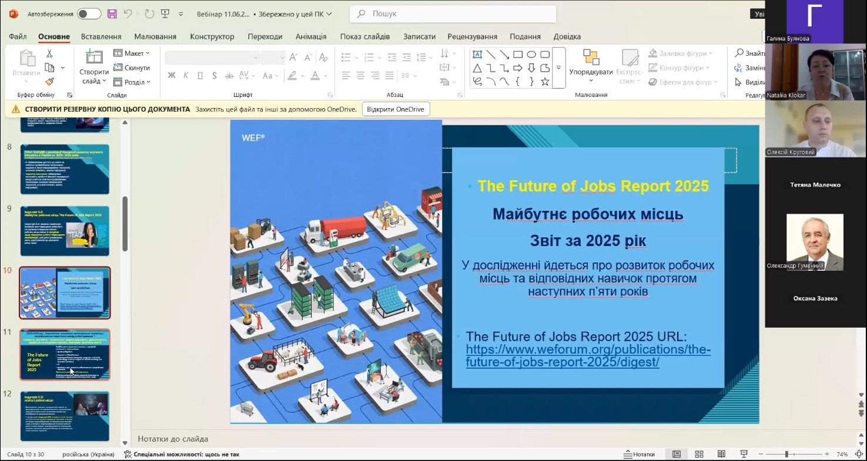Switch to Reading view icon

coord(721,454)
